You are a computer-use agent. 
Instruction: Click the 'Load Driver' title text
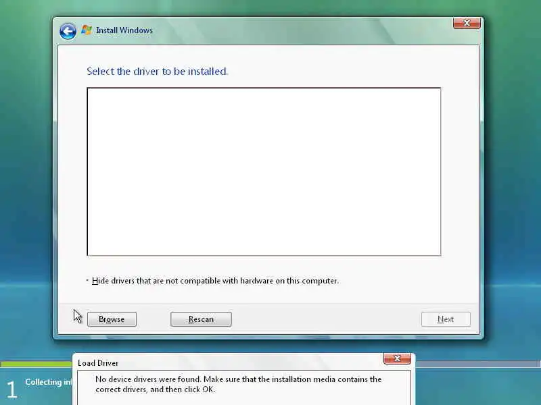(98, 363)
